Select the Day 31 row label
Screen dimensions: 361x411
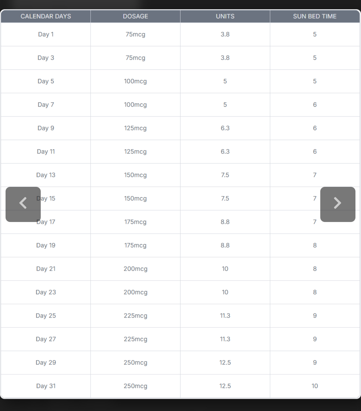(46, 386)
